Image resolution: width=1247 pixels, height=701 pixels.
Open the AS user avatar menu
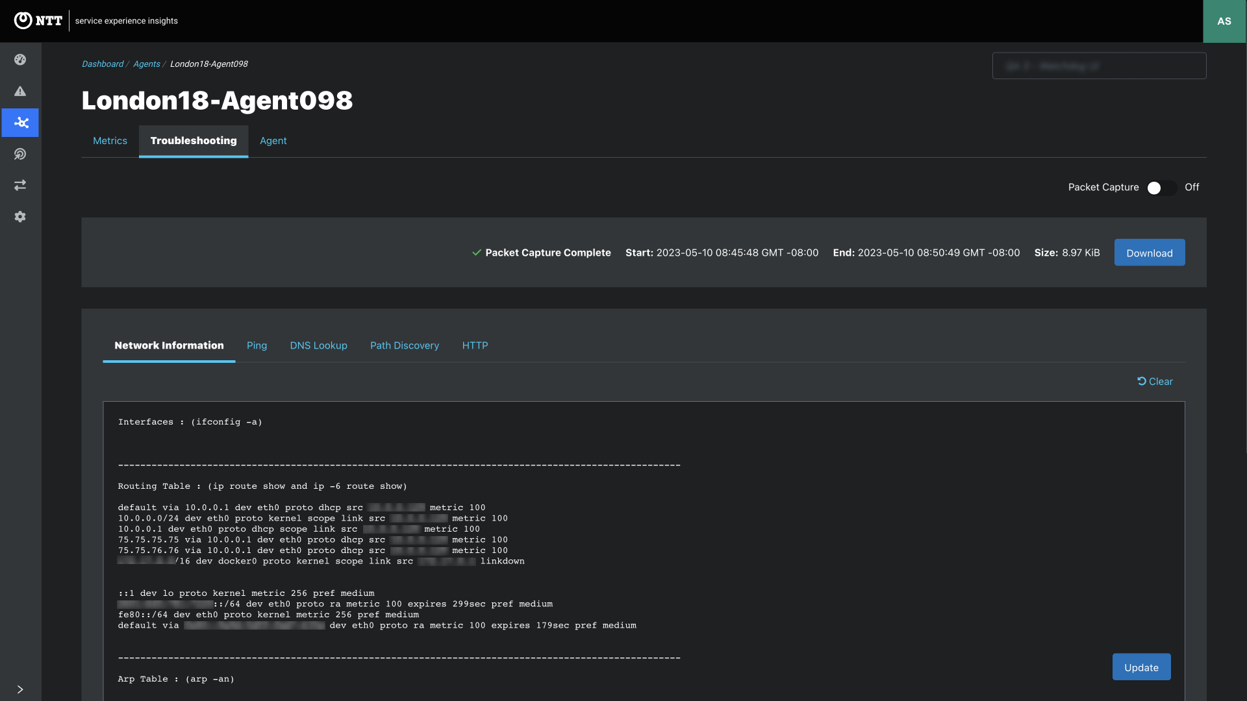click(1224, 21)
